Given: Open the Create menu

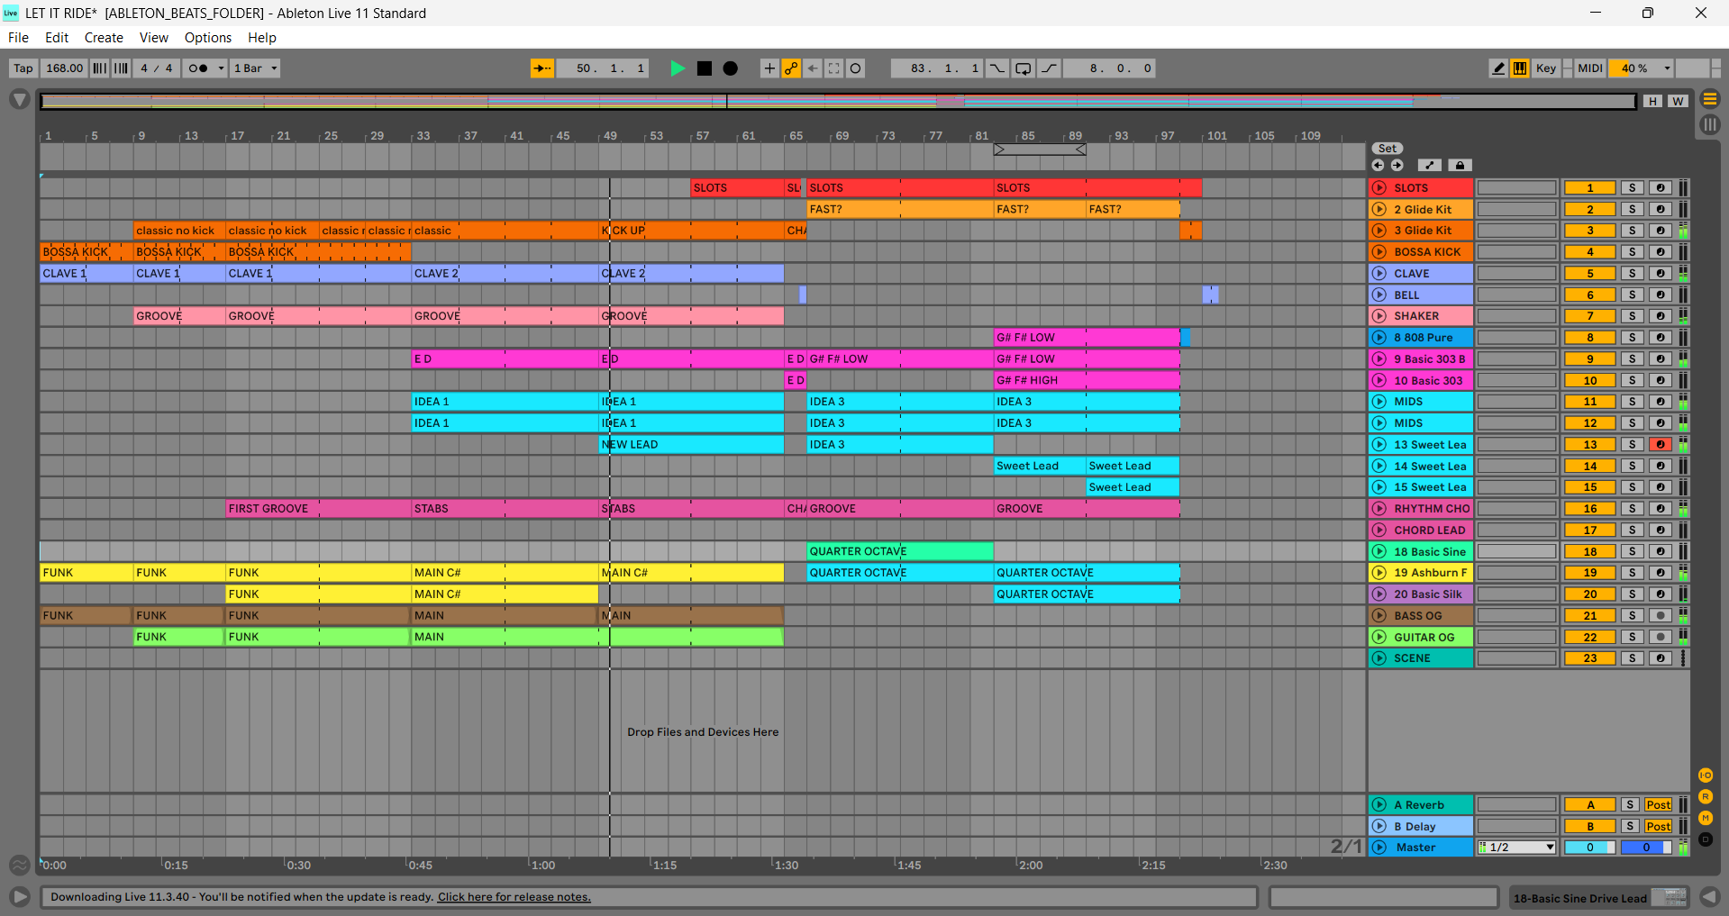Looking at the screenshot, I should pos(104,38).
